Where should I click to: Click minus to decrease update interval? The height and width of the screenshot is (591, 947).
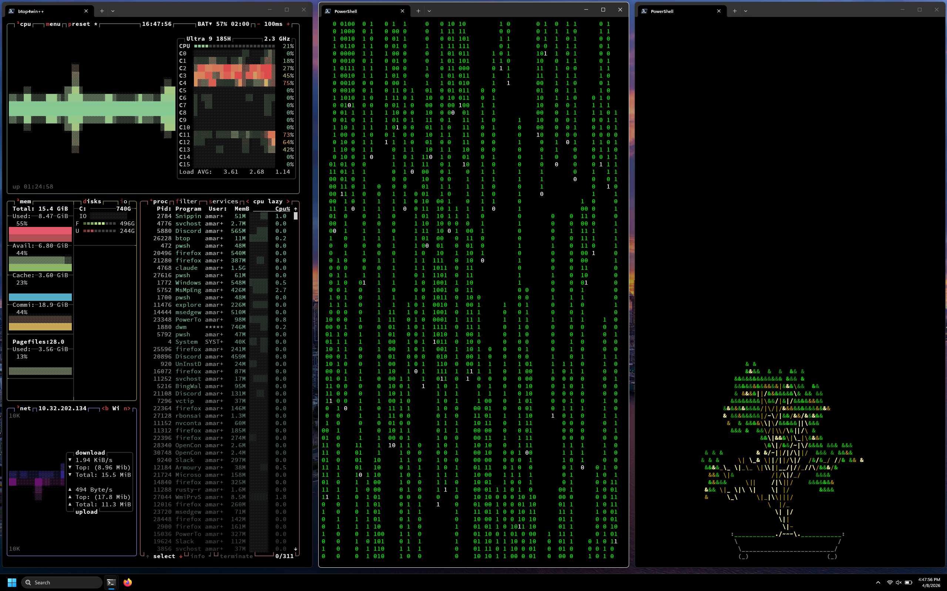coord(258,24)
